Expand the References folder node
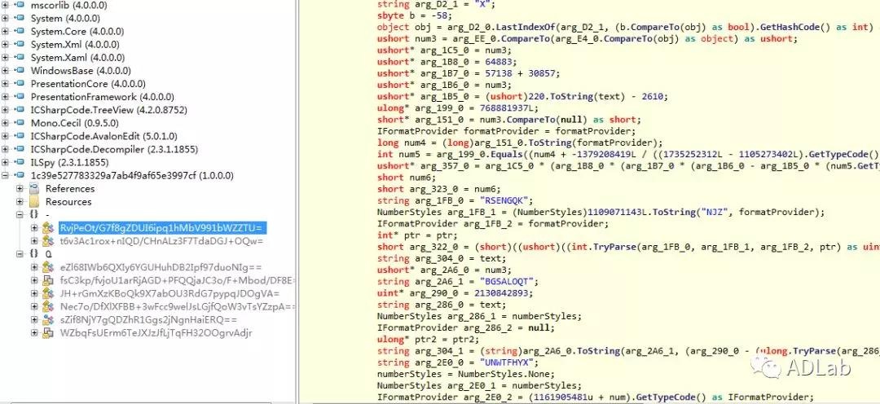The width and height of the screenshot is (880, 404). (20, 188)
